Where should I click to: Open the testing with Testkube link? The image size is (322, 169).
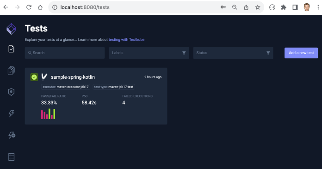pos(126,40)
